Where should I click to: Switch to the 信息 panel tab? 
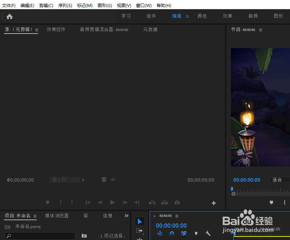[x=108, y=216]
